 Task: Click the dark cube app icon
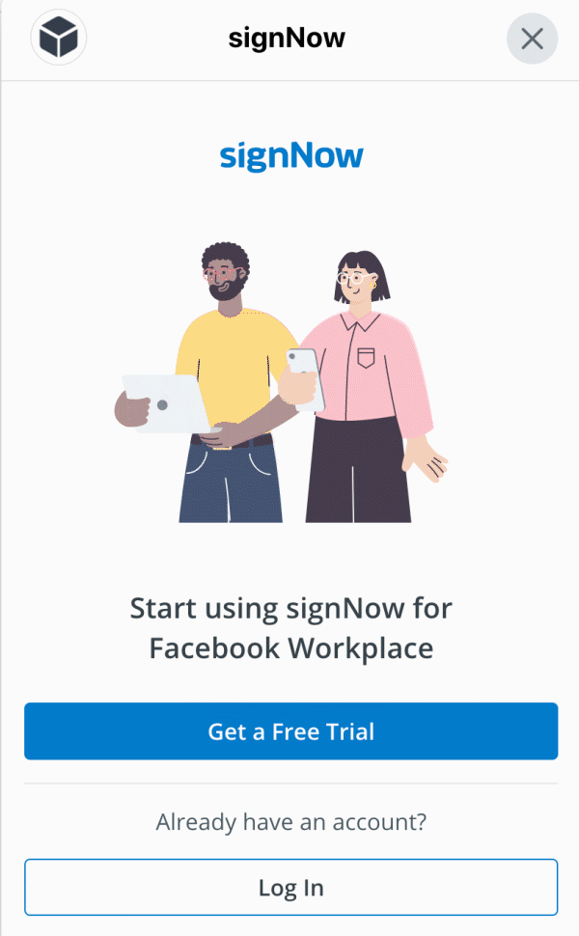(59, 37)
